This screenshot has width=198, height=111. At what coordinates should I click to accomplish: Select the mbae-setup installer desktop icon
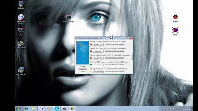[x=21, y=71]
